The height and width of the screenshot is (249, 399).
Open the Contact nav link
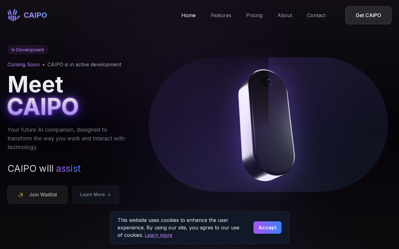[316, 15]
